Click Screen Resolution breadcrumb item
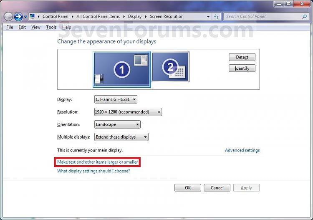The image size is (313, 220). point(167,16)
